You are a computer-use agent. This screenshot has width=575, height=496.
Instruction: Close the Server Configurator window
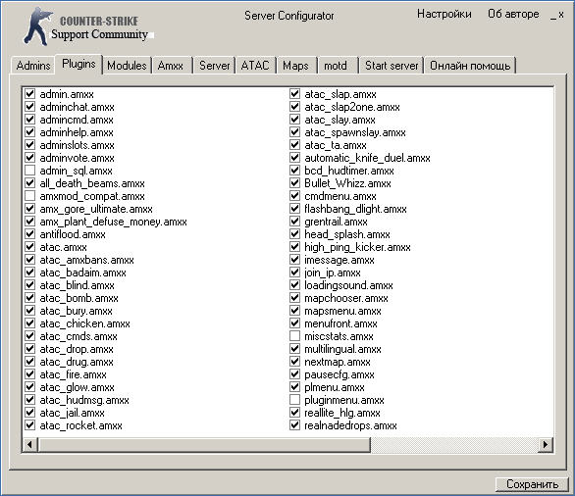coord(561,15)
